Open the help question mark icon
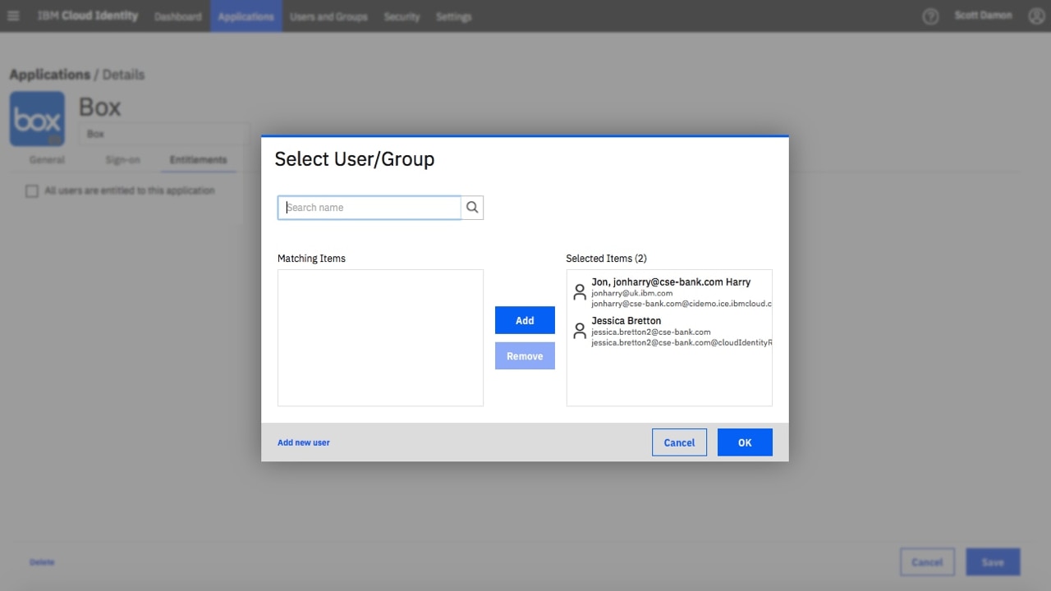1051x591 pixels. coord(930,16)
